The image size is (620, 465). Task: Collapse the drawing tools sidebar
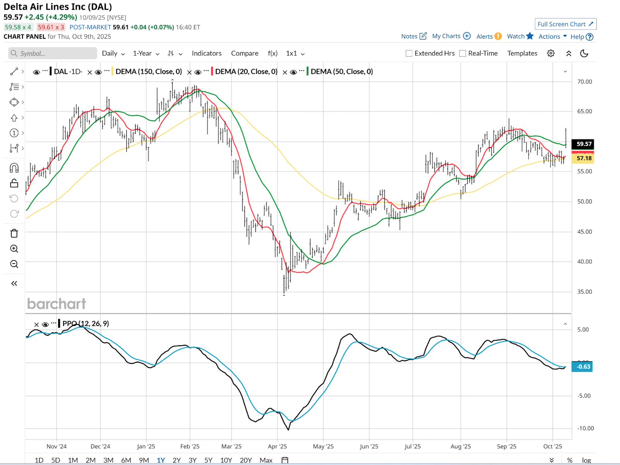coord(14,283)
